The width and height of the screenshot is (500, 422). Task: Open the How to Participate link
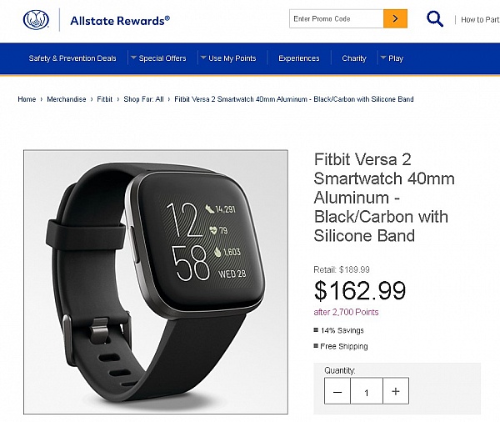(x=480, y=20)
